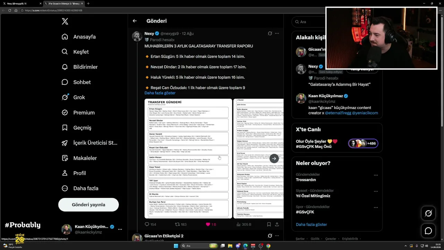The width and height of the screenshot is (444, 250).
Task: Open the @nexygs9 profile handle
Action: tap(170, 34)
